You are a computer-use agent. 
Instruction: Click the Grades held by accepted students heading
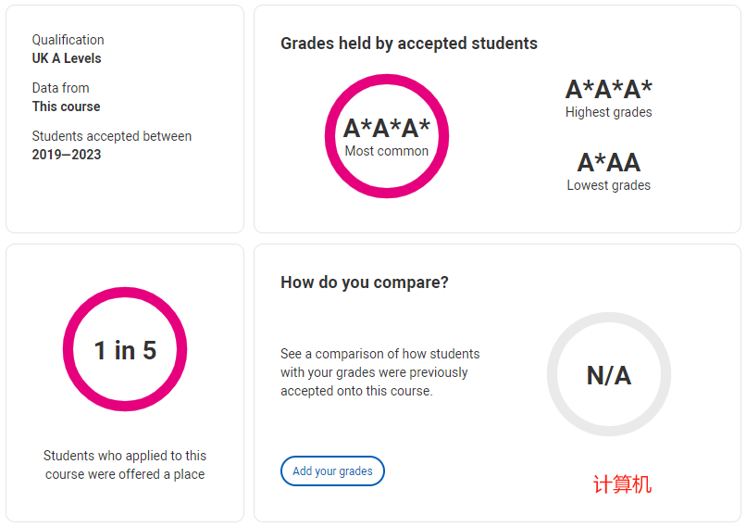pyautogui.click(x=409, y=44)
